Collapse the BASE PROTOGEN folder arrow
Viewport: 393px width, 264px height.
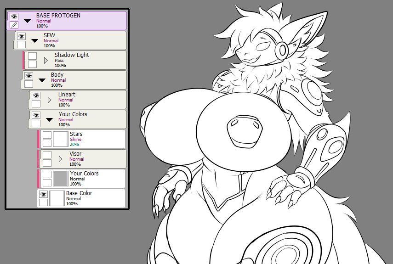(x=27, y=21)
